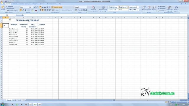
Task: Apply the red font color A
Action: 36,10
